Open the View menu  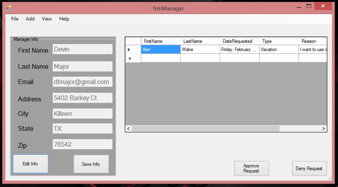47,19
